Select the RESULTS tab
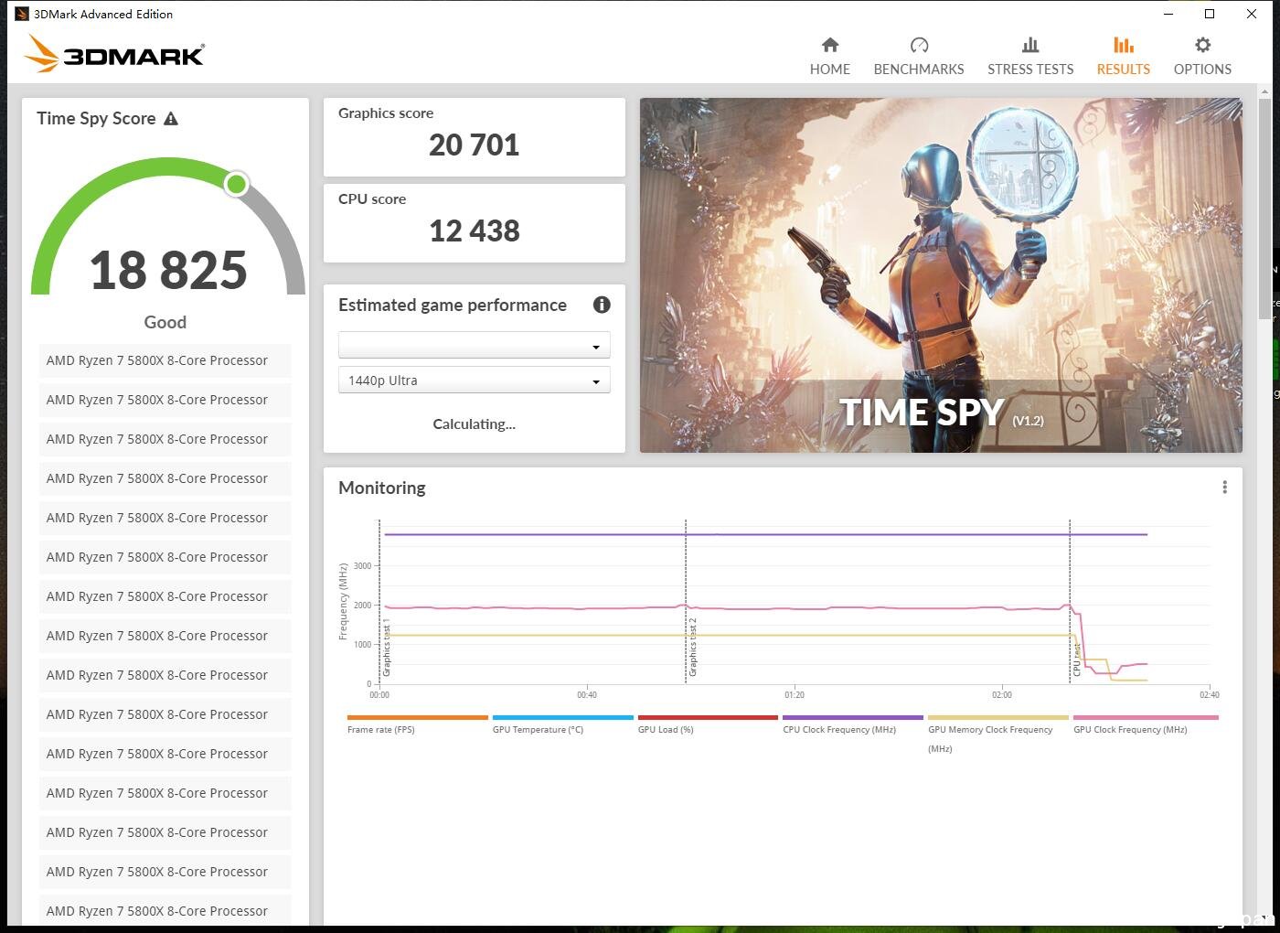 (1123, 57)
